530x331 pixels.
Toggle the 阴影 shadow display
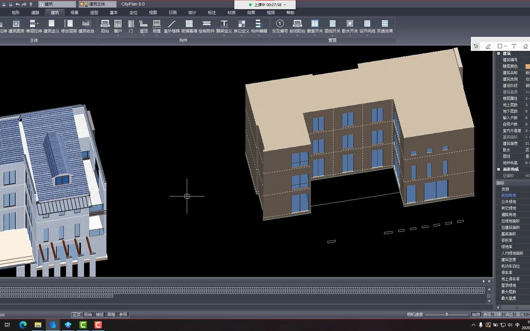[x=498, y=315]
